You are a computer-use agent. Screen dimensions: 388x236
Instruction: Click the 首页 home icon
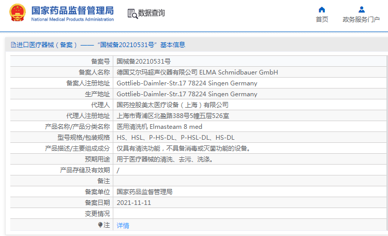(322, 10)
